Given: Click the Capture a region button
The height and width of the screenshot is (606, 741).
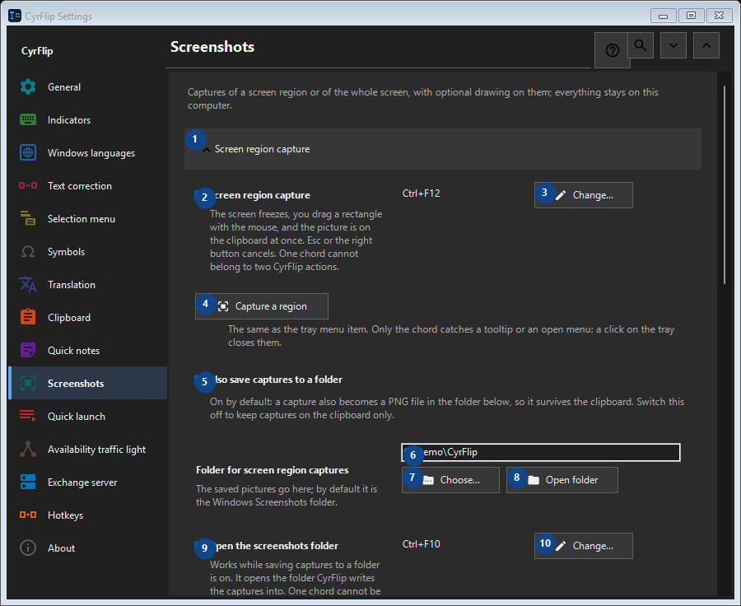Looking at the screenshot, I should point(262,306).
